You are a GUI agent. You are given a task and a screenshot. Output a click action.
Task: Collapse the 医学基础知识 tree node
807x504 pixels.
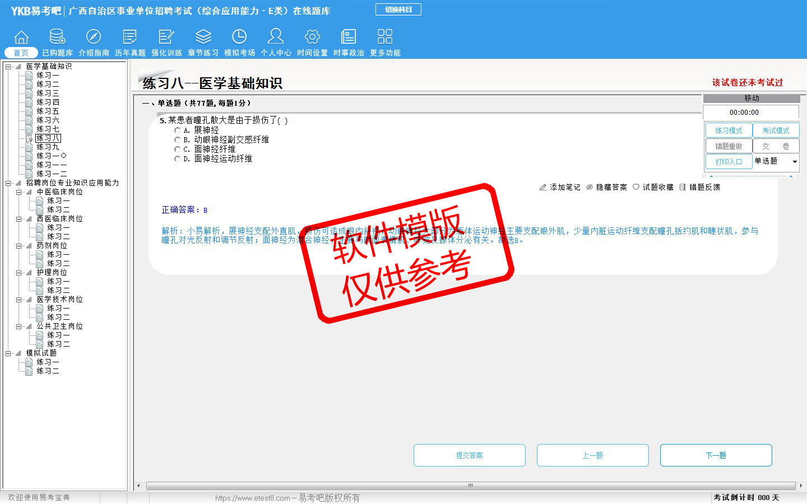pos(8,67)
